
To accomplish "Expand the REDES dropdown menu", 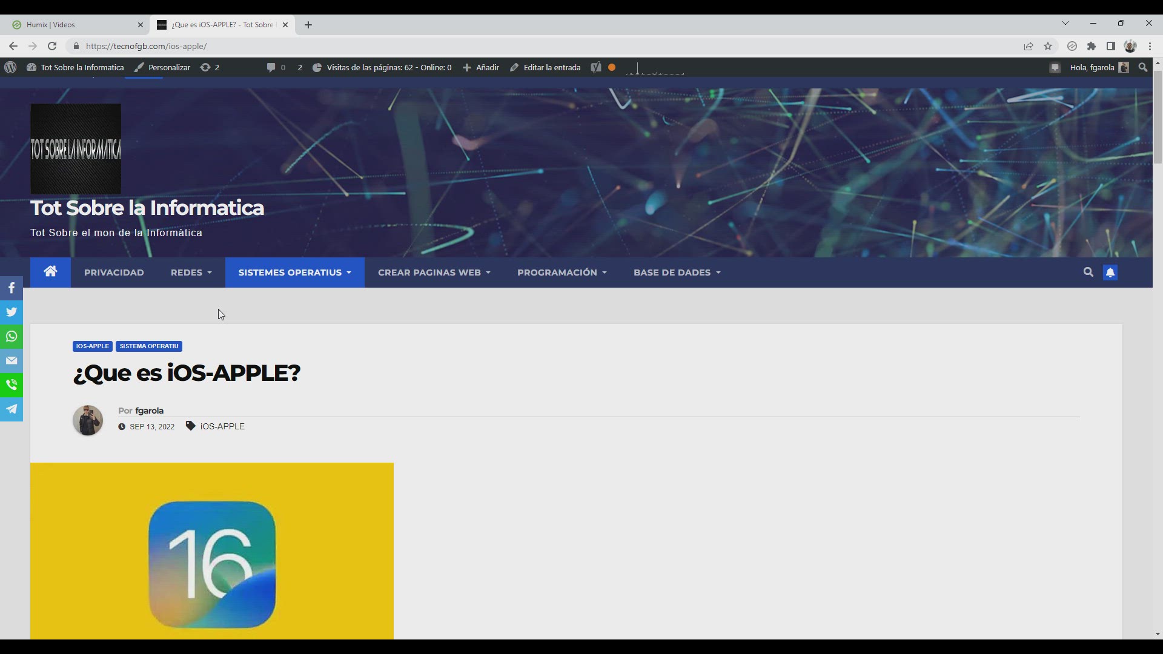I will [x=191, y=272].
